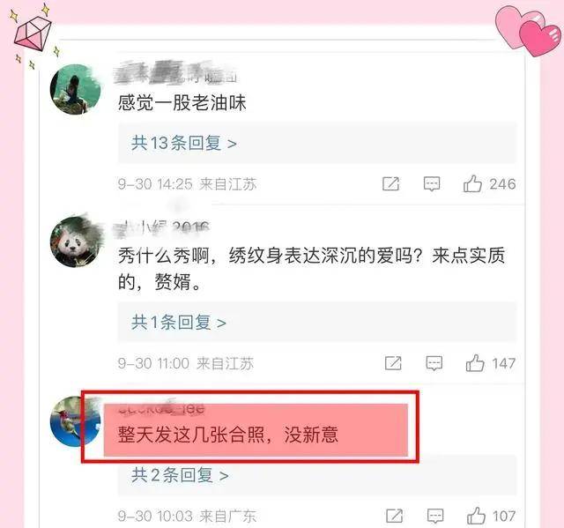
Task: Open username ending in 2016
Action: point(162,228)
